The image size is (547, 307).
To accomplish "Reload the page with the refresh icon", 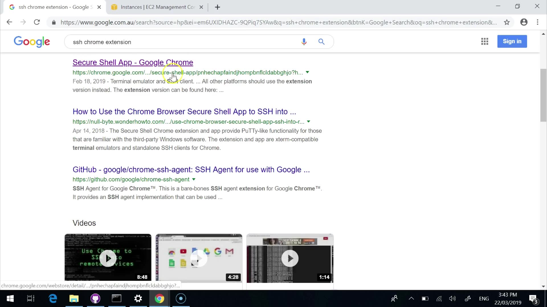I will [x=37, y=22].
